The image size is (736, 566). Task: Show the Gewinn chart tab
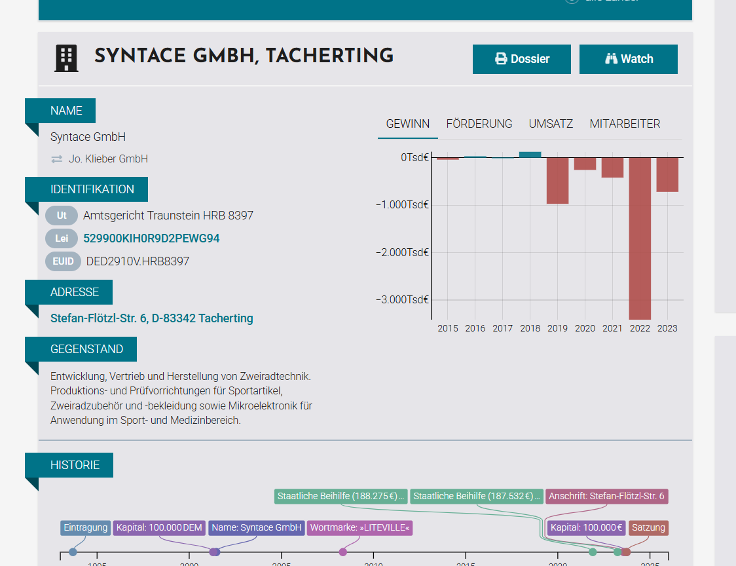click(407, 124)
